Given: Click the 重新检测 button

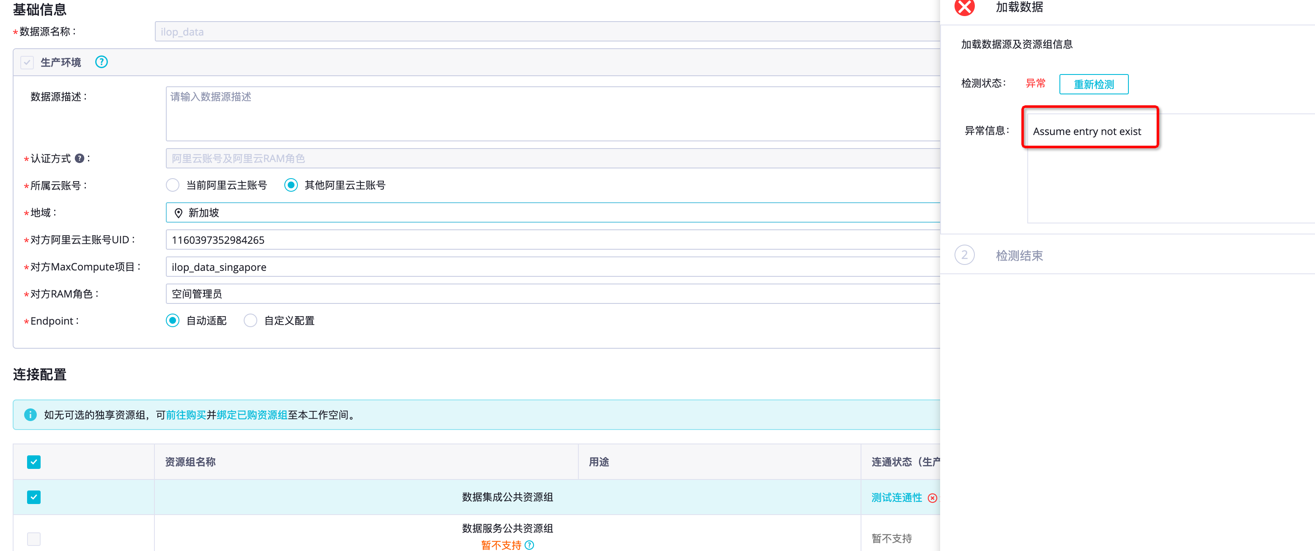Looking at the screenshot, I should [1093, 84].
